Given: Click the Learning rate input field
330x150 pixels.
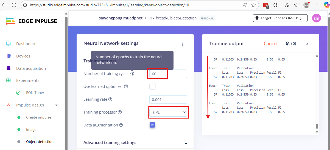Looking at the screenshot, I should pos(168,99).
